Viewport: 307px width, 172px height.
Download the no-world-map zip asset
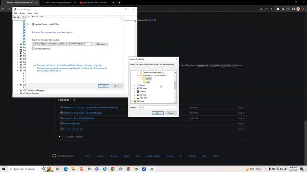(x=90, y=107)
